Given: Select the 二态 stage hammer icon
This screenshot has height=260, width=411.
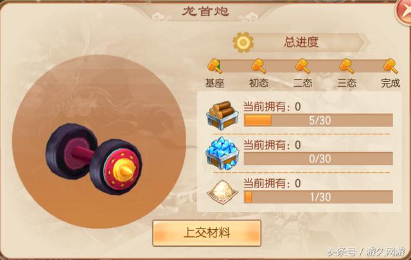Looking at the screenshot, I should (302, 66).
